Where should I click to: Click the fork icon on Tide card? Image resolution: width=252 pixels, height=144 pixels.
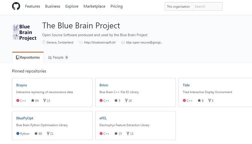point(209,101)
